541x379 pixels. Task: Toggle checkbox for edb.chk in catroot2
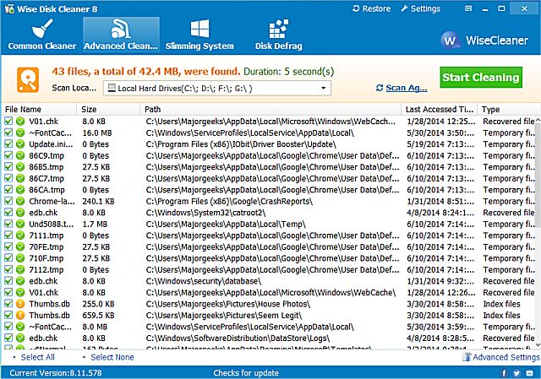[8, 212]
